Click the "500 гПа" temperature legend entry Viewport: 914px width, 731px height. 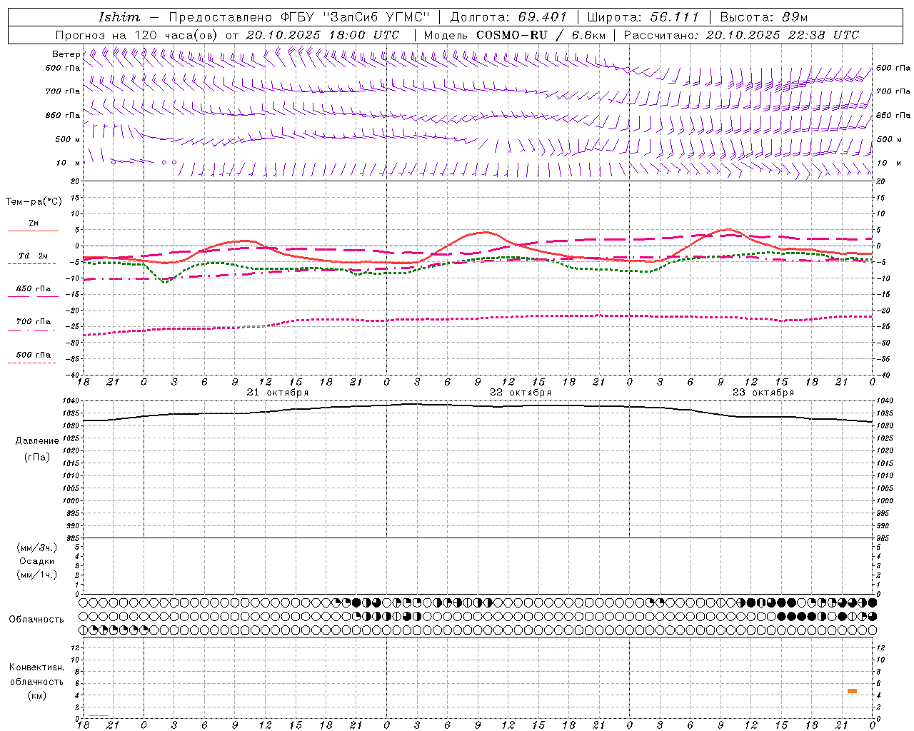tap(33, 355)
